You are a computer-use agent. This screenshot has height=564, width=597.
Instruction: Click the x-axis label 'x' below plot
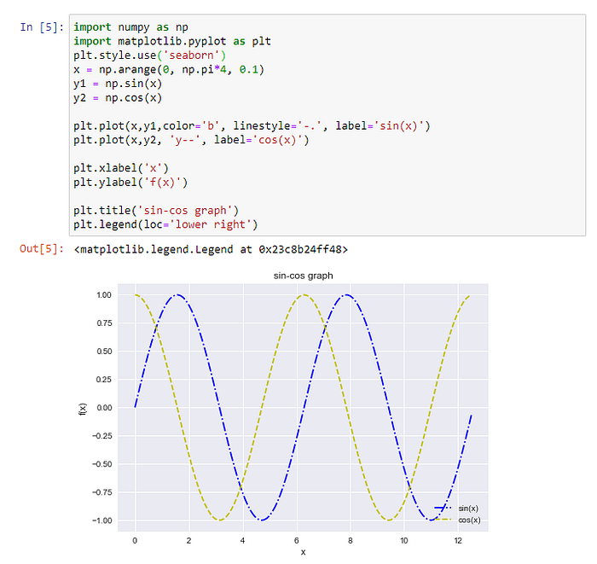pyautogui.click(x=303, y=552)
